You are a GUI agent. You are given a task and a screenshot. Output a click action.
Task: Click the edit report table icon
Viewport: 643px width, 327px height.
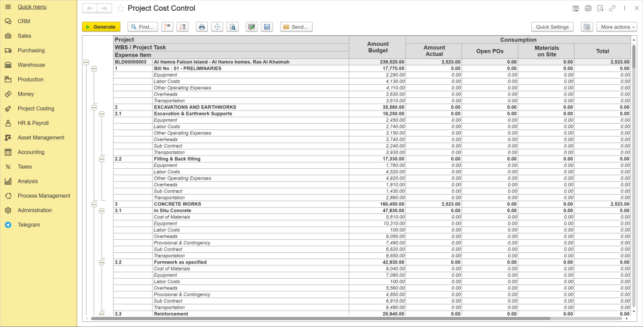(251, 26)
